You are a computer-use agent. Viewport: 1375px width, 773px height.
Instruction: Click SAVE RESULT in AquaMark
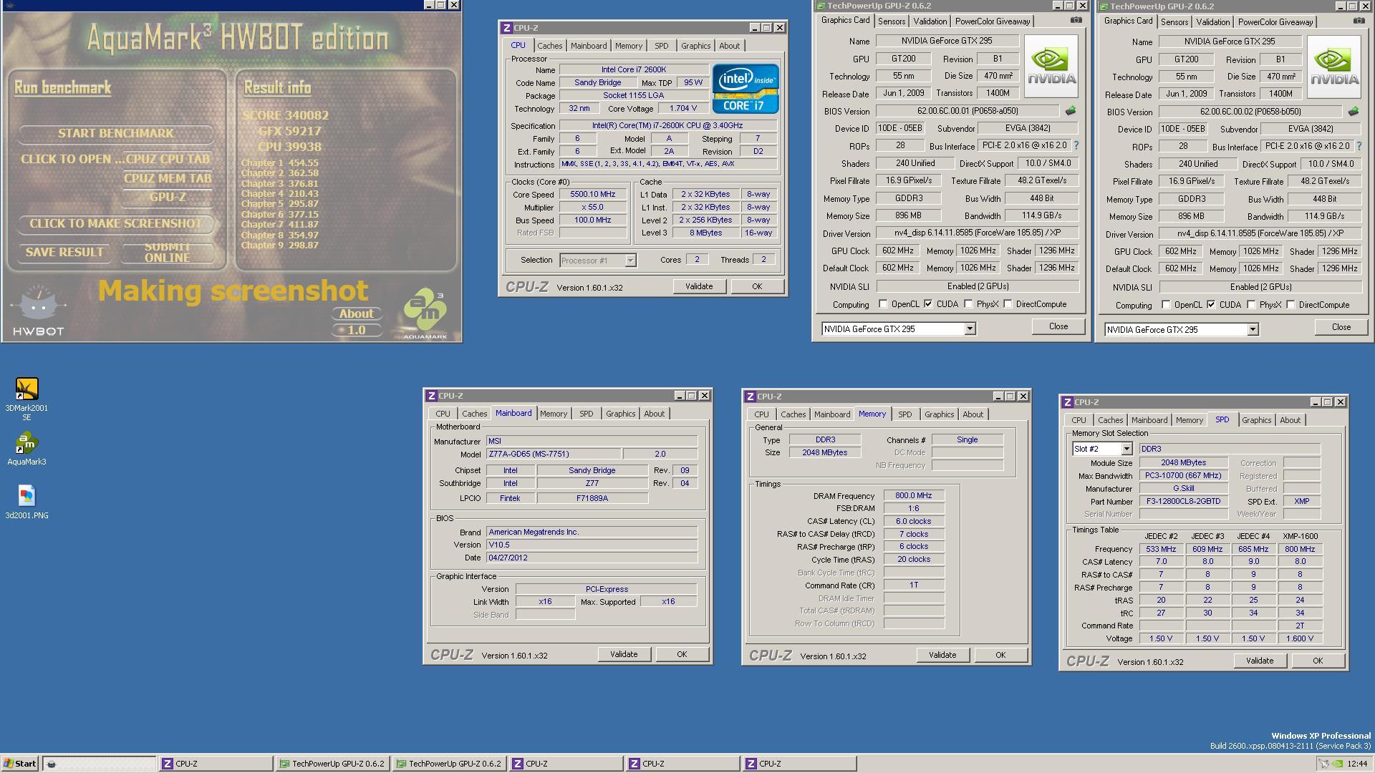pyautogui.click(x=64, y=252)
